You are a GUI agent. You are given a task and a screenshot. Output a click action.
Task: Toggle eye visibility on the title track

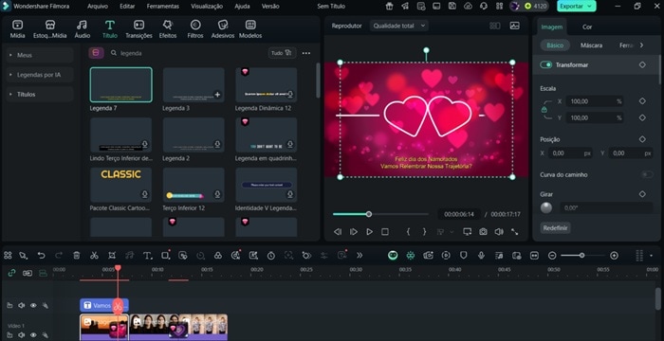tap(33, 305)
